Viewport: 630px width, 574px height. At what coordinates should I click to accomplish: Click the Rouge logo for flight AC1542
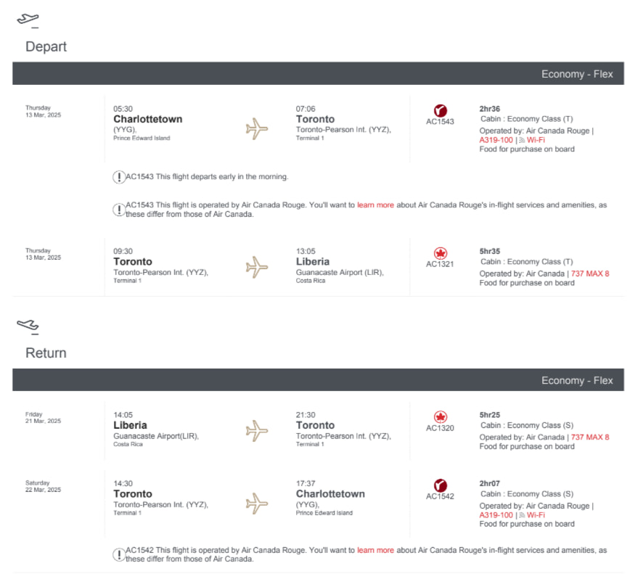440,485
